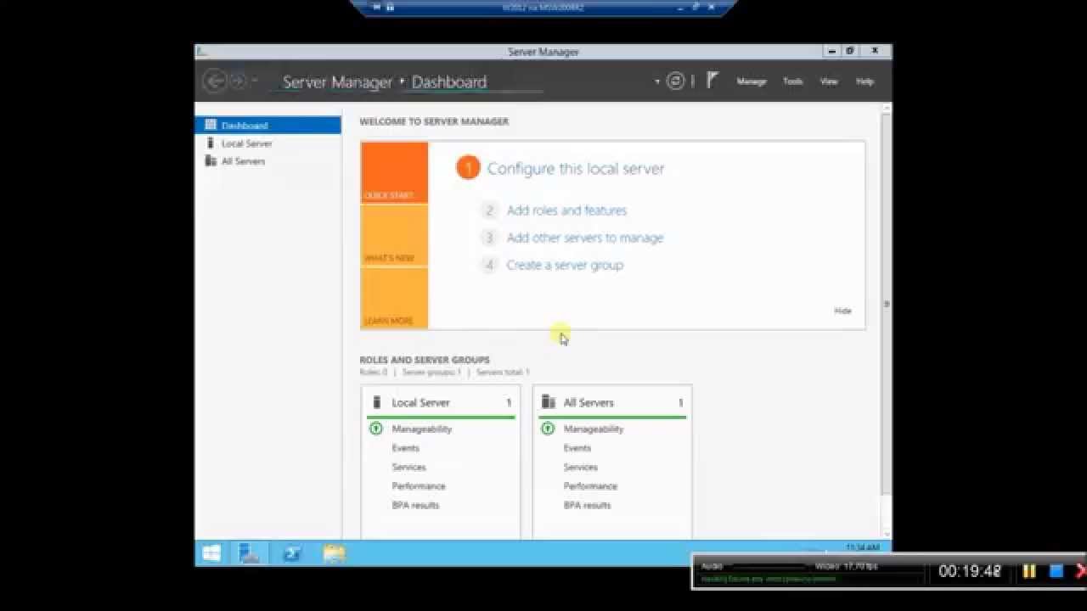Open the navigation history dropdown arrow
The image size is (1087, 611).
[x=255, y=81]
